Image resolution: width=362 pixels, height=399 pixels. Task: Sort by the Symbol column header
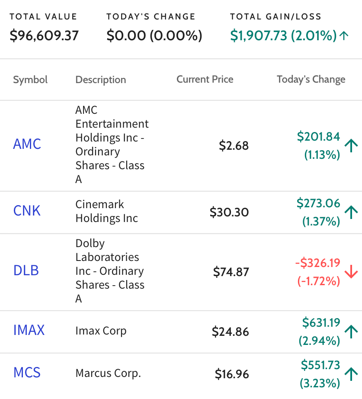tap(30, 80)
